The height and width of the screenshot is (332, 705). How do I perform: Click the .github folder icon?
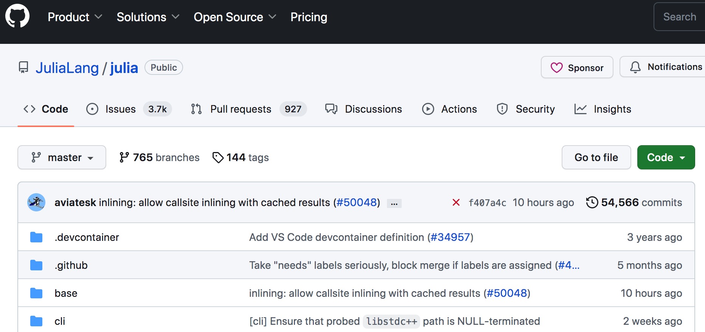[x=36, y=265]
